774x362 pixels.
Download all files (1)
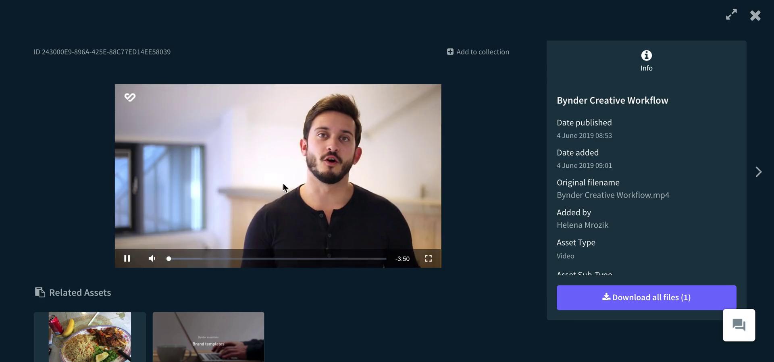click(x=646, y=298)
